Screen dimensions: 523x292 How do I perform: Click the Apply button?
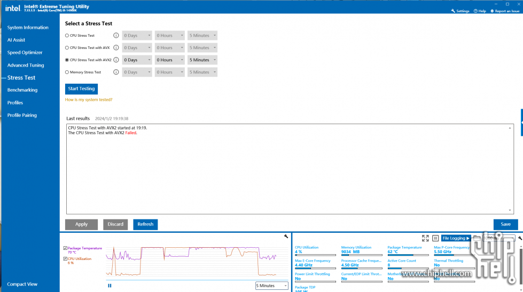(x=81, y=224)
